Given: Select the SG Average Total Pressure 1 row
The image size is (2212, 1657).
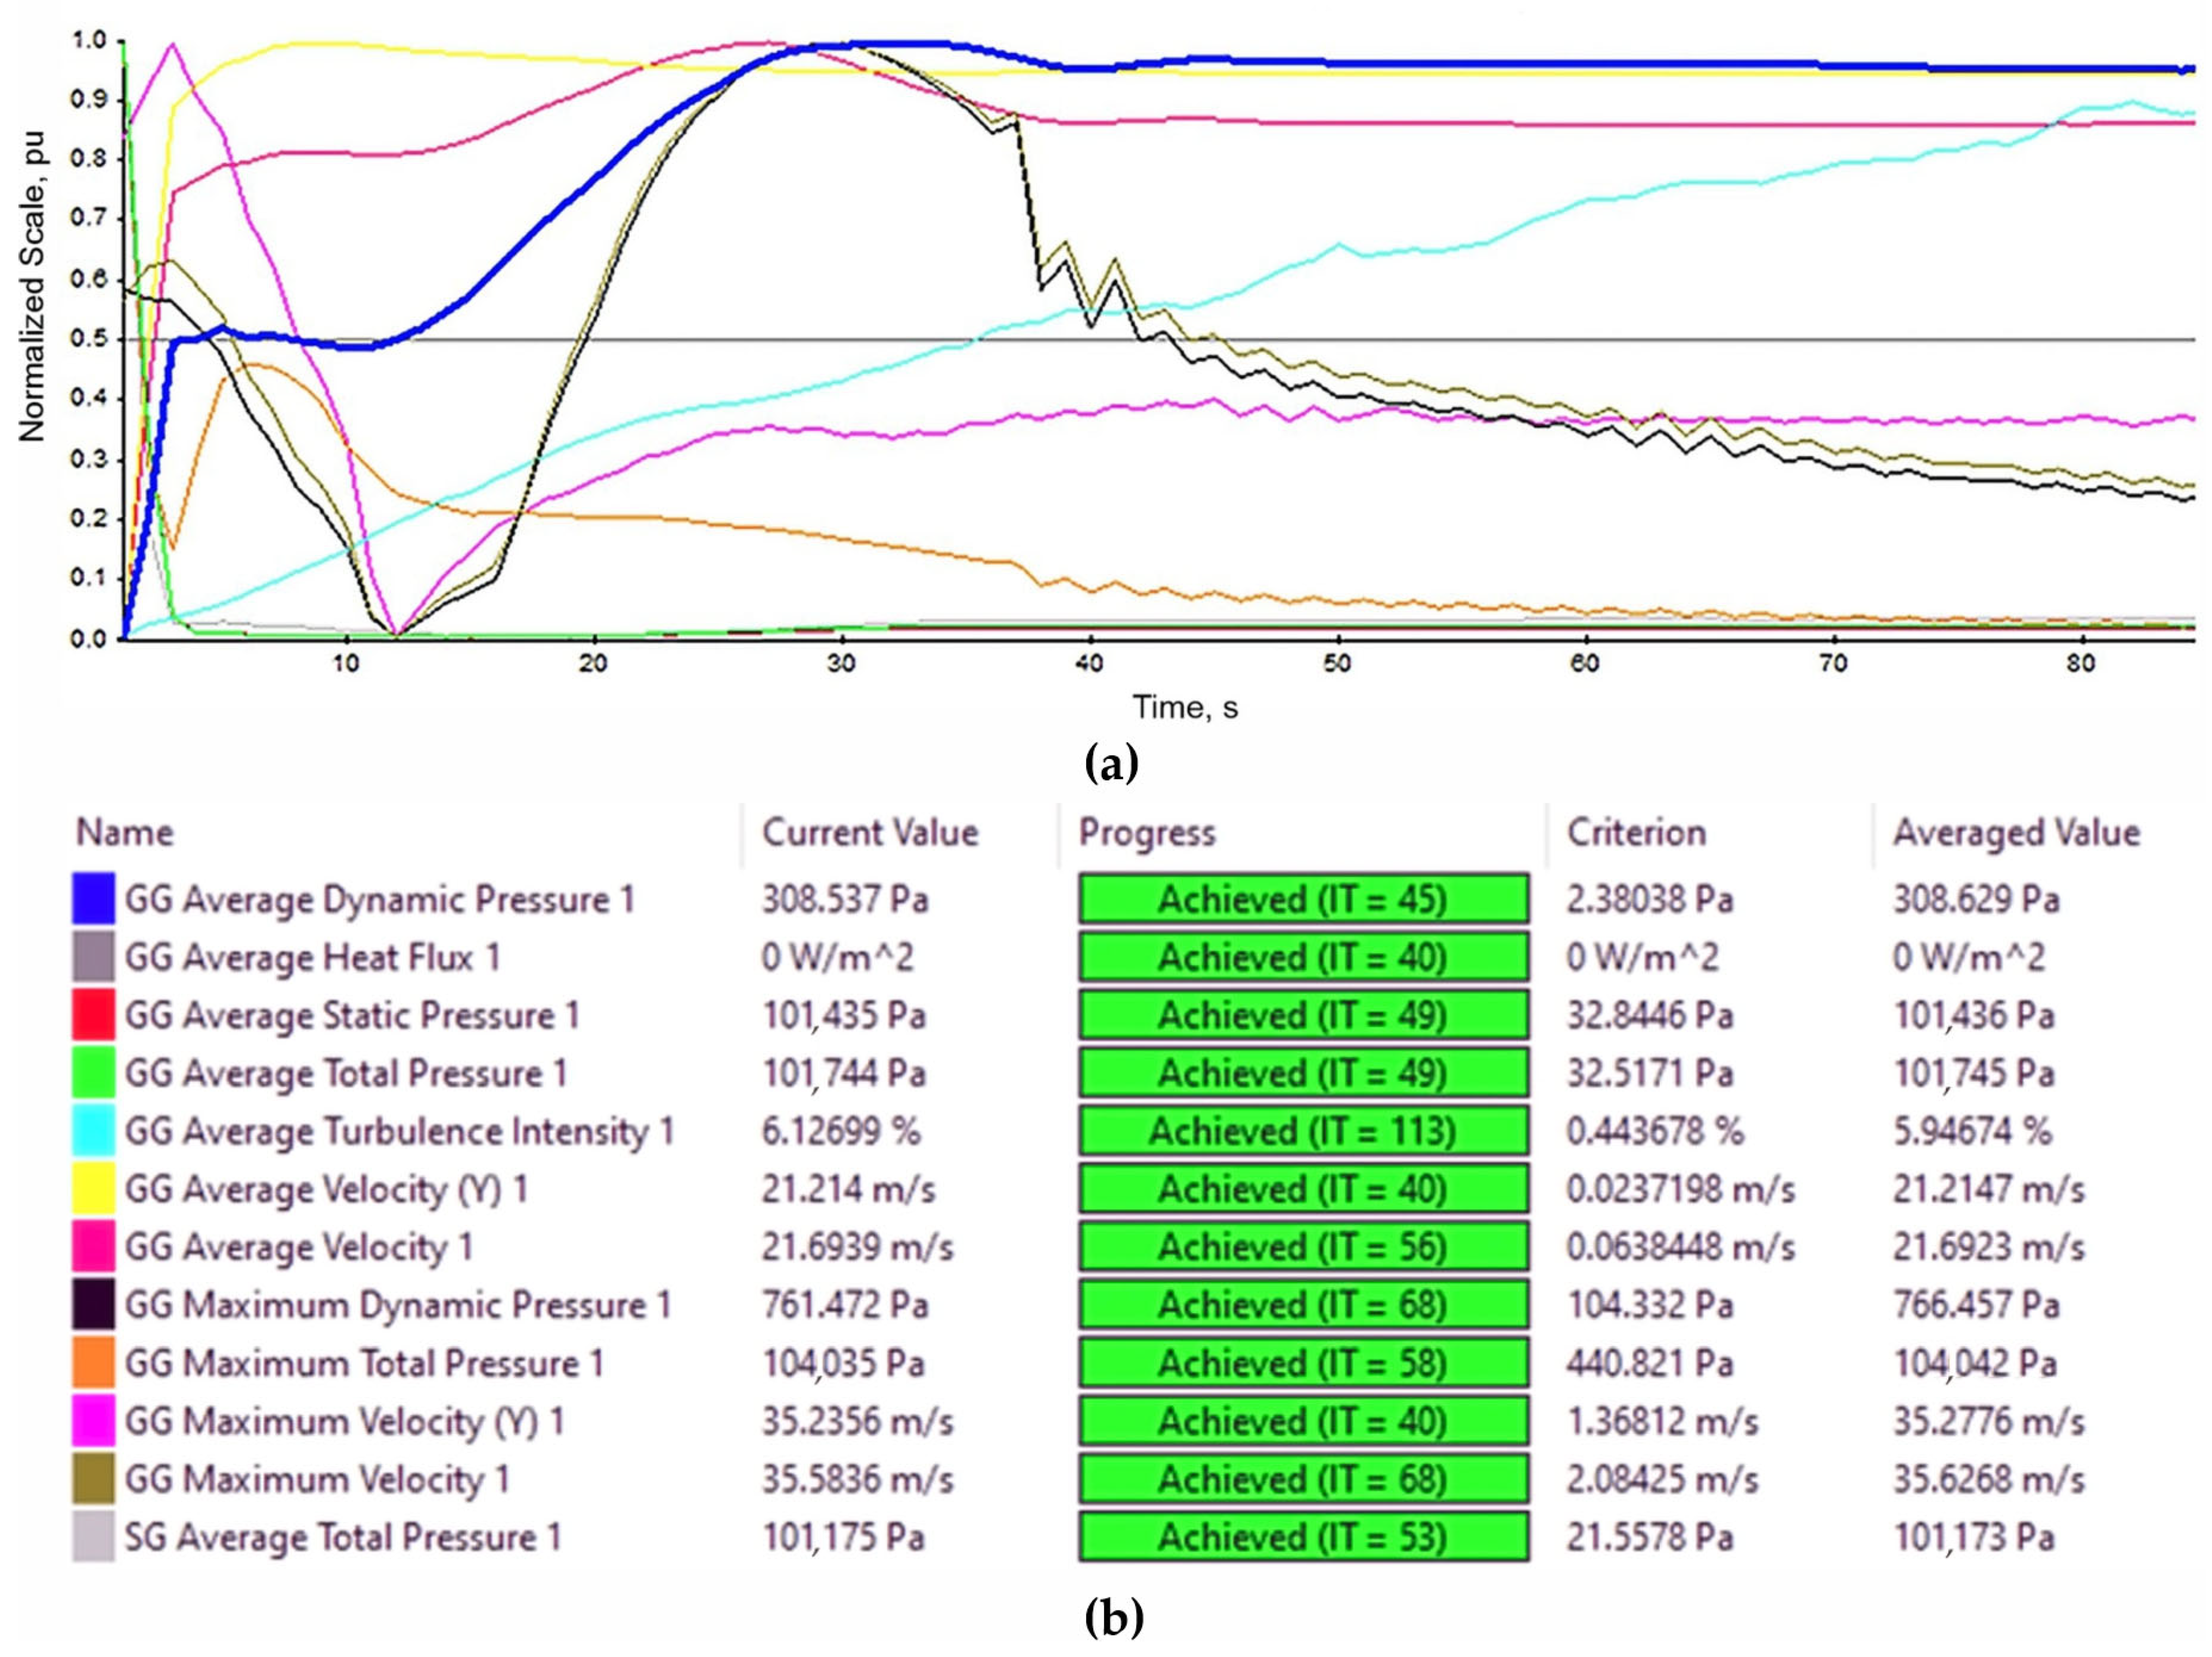Looking at the screenshot, I should (x=342, y=1536).
